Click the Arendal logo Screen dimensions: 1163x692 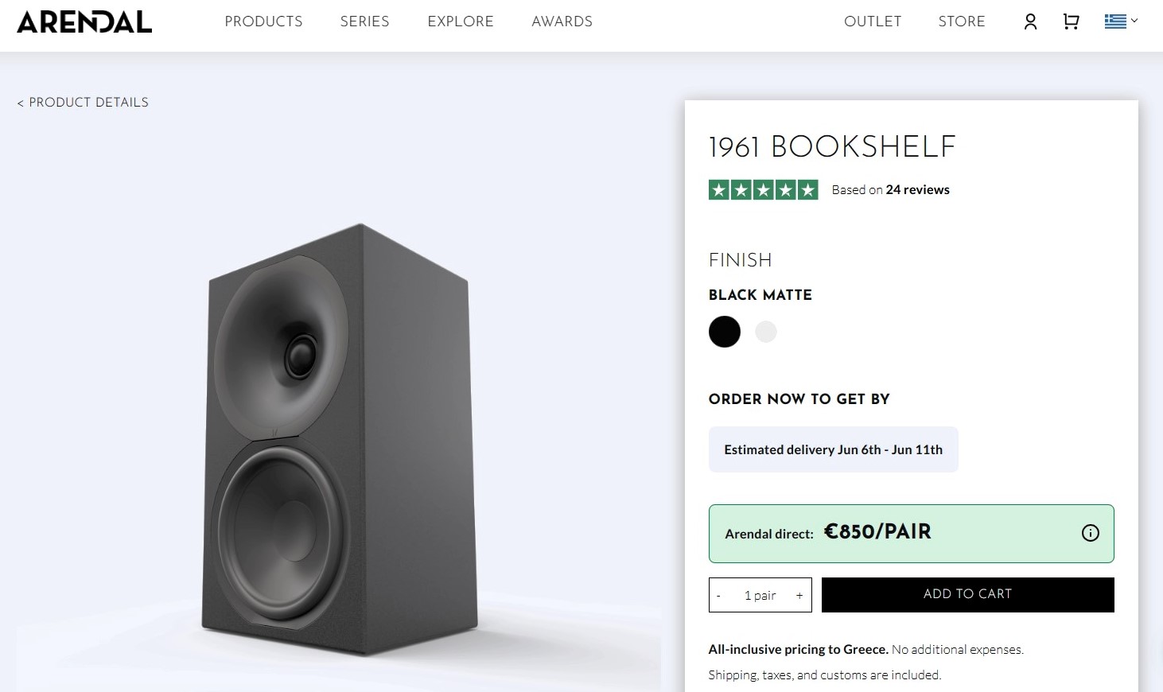click(84, 21)
